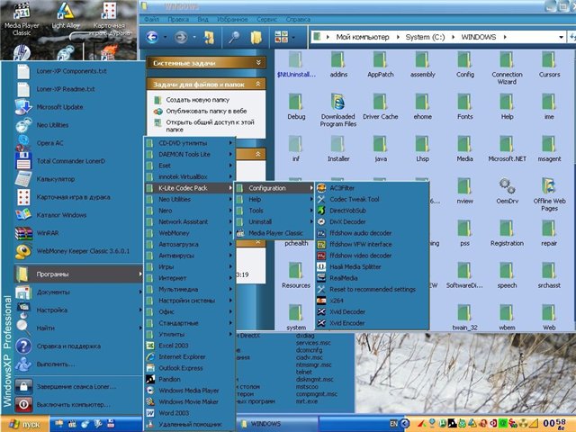The image size is (576, 432).
Task: Toggle Folders pane toolbar button
Action: [x=256, y=37]
